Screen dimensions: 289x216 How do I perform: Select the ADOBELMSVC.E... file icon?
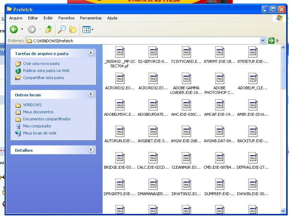[x=120, y=105]
